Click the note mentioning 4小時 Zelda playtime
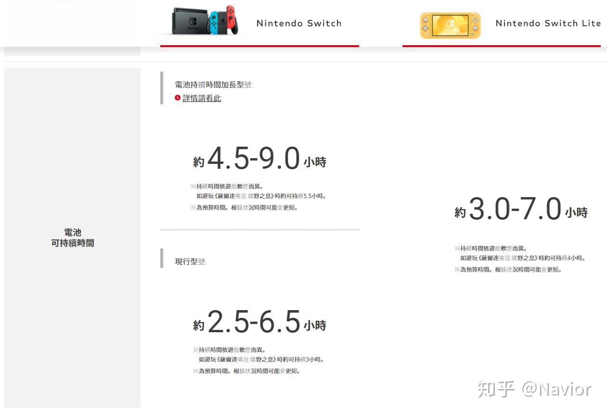The image size is (607, 413). (523, 258)
